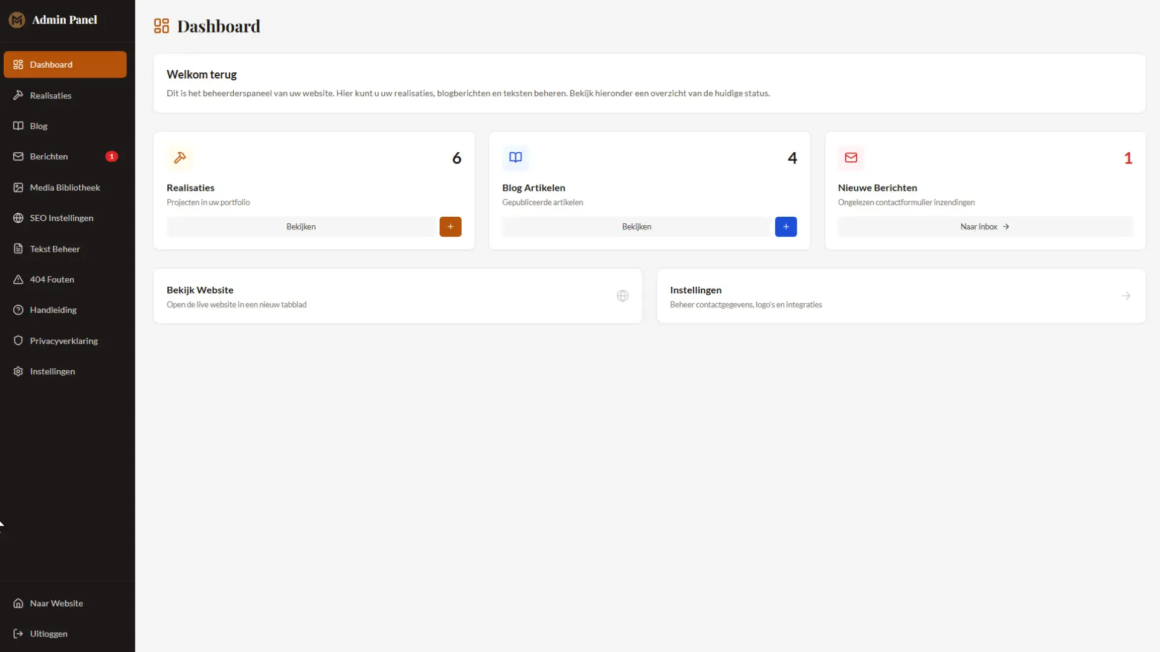Click the Admin Panel logo icon
The image size is (1160, 652).
pyautogui.click(x=17, y=20)
